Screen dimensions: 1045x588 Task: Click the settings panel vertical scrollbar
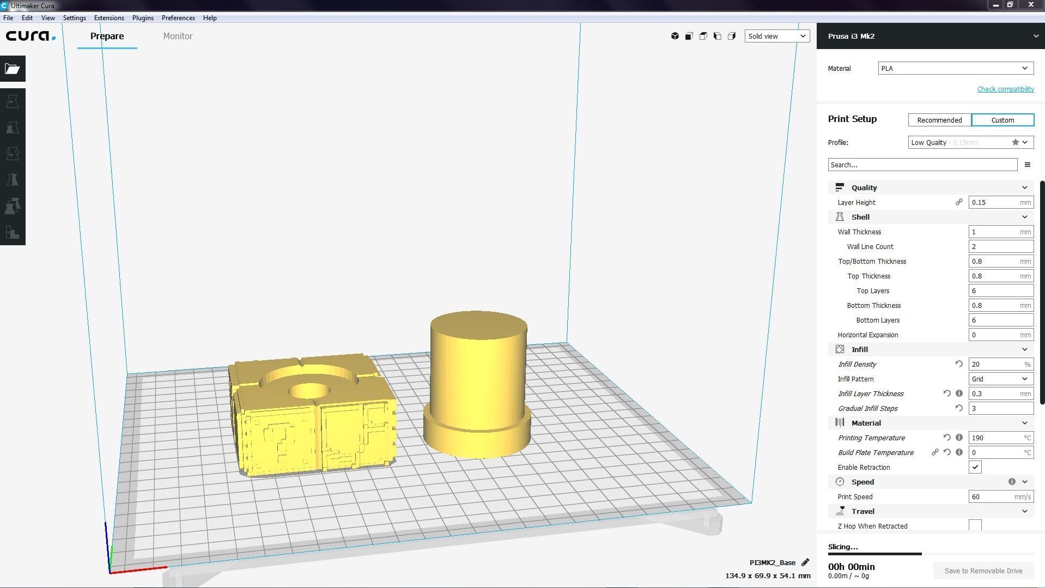point(1042,293)
